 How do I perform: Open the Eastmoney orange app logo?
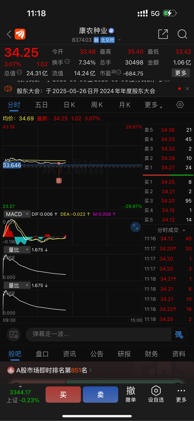(x=20, y=34)
